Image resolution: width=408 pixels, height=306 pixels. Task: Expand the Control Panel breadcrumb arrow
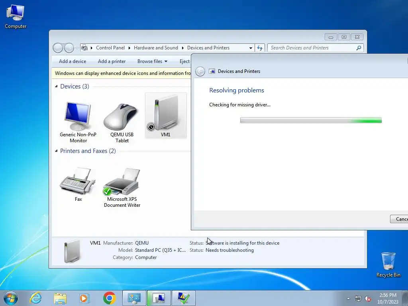coord(92,48)
